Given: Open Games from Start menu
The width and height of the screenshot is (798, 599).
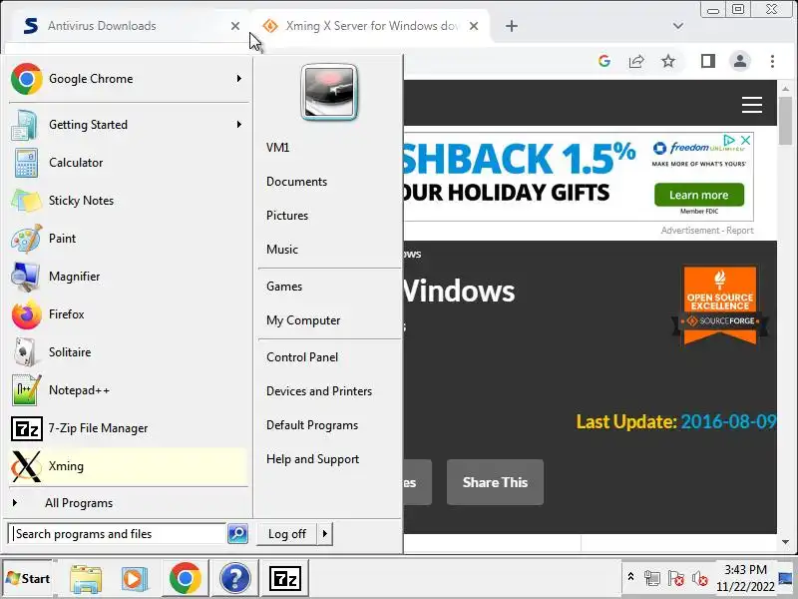Looking at the screenshot, I should coord(284,287).
